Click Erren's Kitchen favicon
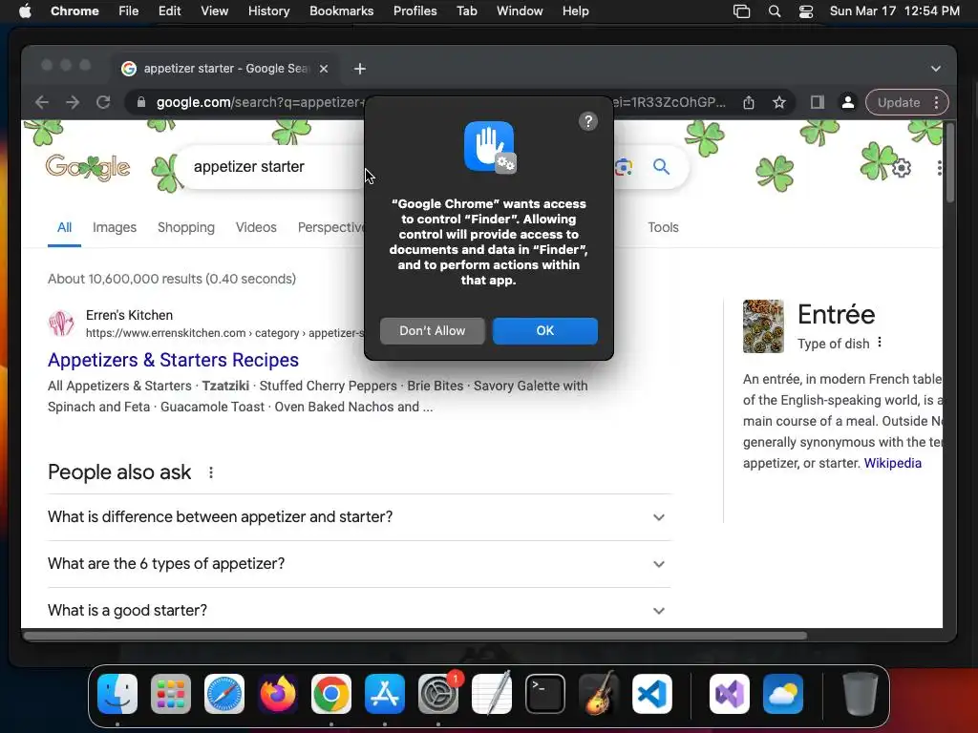This screenshot has width=978, height=733. (61, 324)
